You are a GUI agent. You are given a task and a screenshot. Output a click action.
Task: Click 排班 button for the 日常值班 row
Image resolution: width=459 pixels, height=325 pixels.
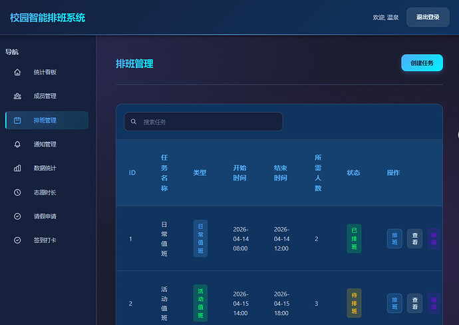tap(394, 238)
